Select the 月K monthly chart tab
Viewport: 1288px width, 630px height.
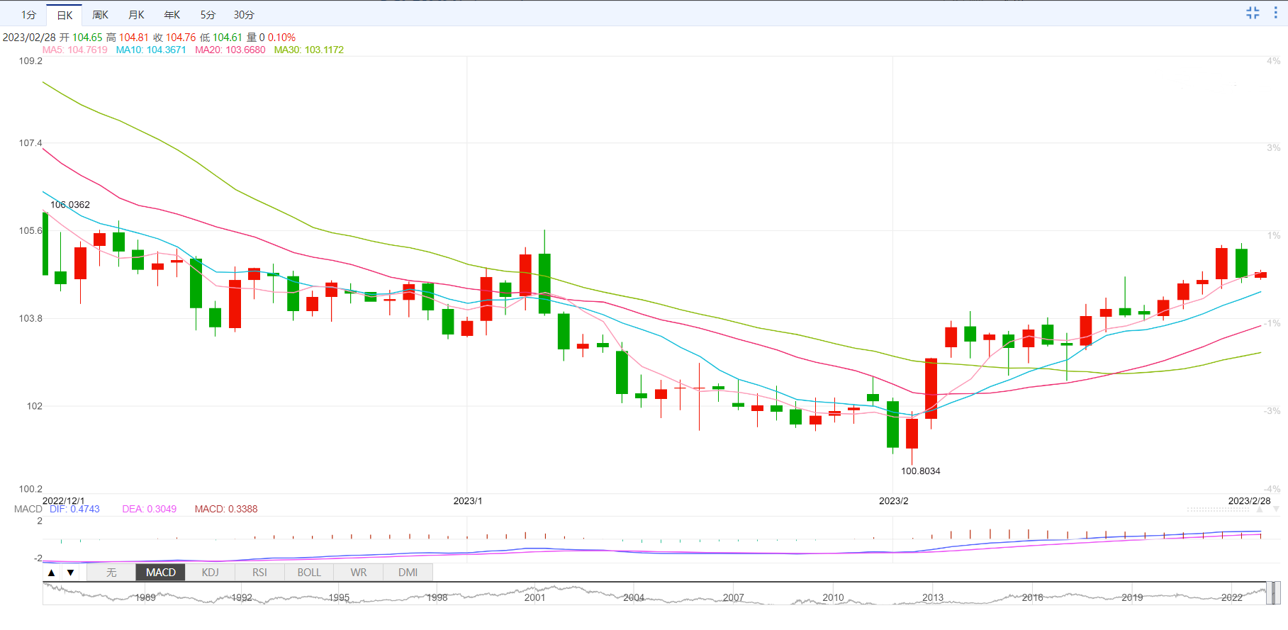(x=136, y=15)
